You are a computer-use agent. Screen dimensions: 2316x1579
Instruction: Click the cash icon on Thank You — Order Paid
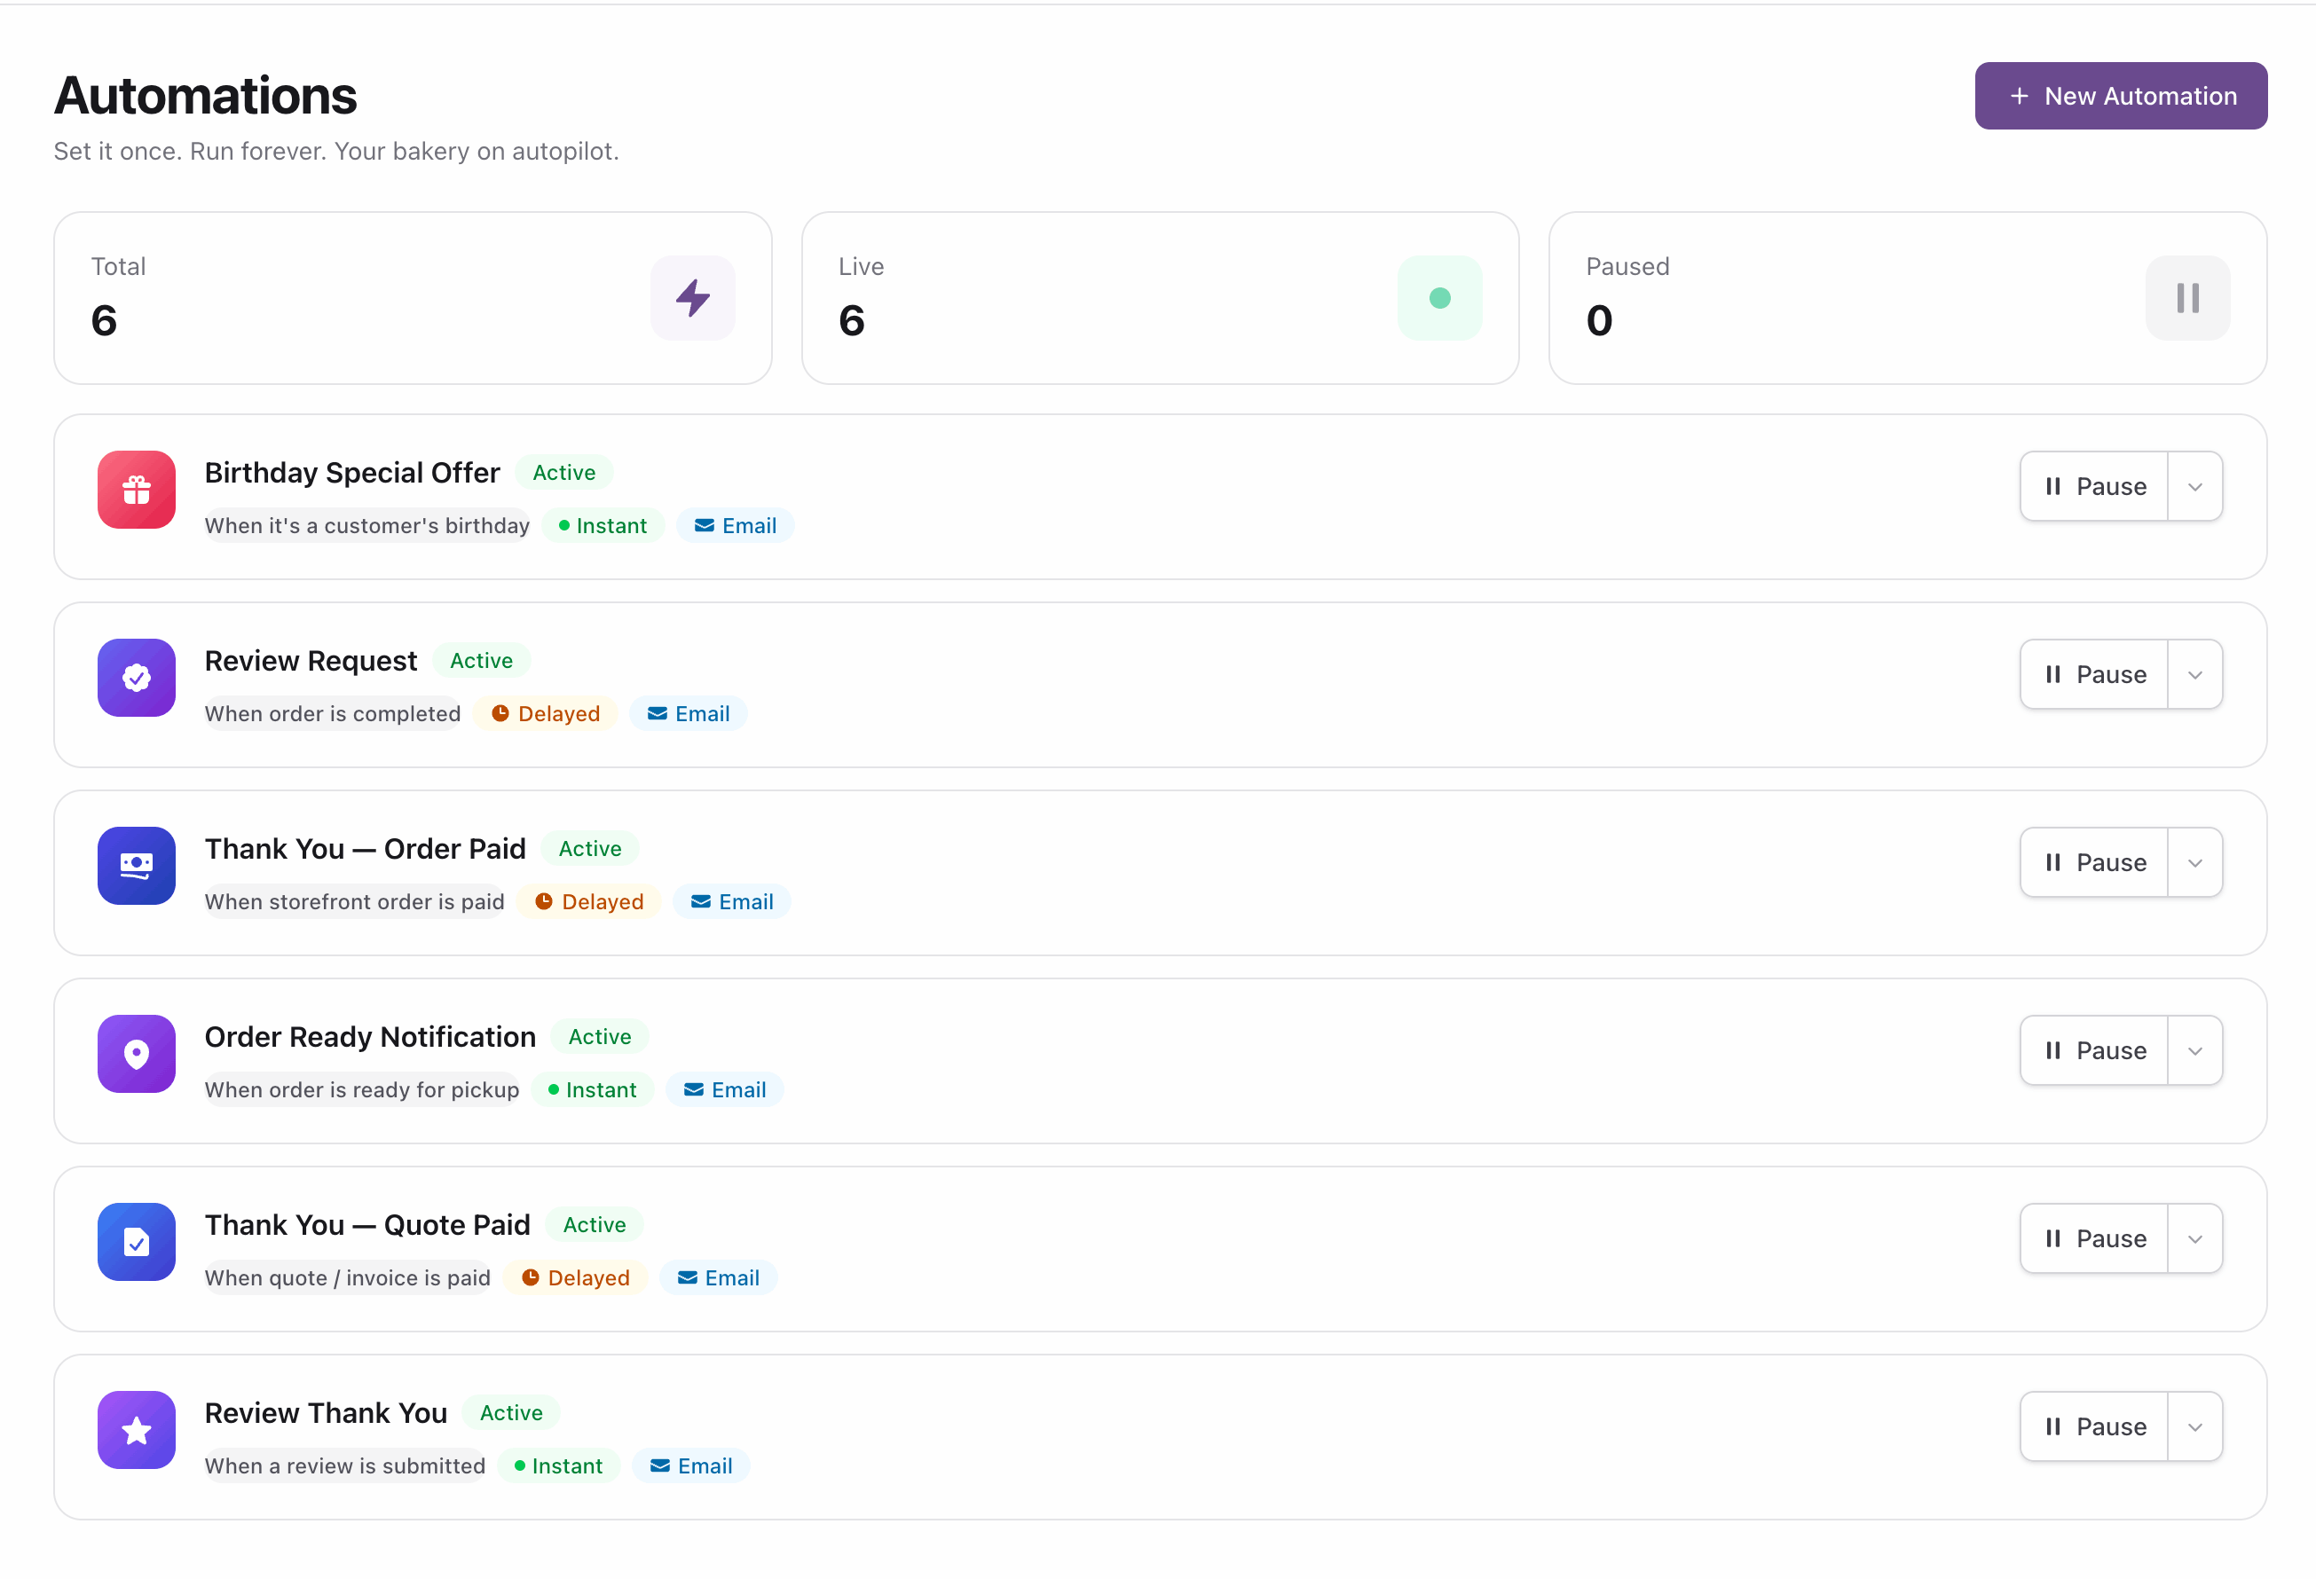tap(136, 866)
